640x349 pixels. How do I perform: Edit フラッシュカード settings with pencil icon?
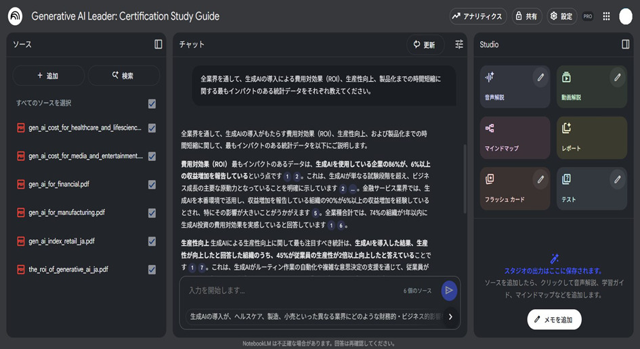540,179
